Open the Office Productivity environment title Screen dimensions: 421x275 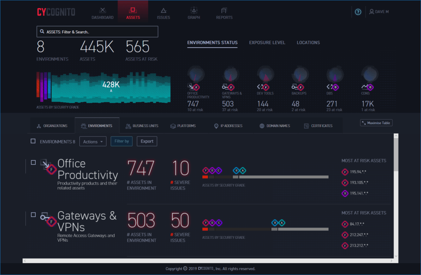[x=88, y=169]
